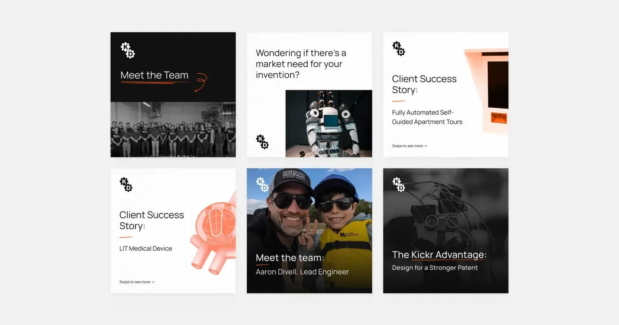Click 'Aaron Divell, Lead Engineer' caption
Viewport: 619px width, 325px height.
click(302, 272)
